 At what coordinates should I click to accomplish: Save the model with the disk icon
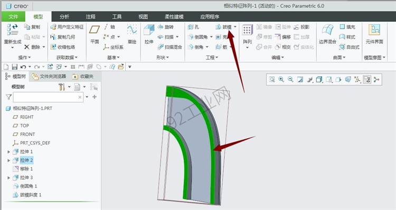[x=14, y=67]
